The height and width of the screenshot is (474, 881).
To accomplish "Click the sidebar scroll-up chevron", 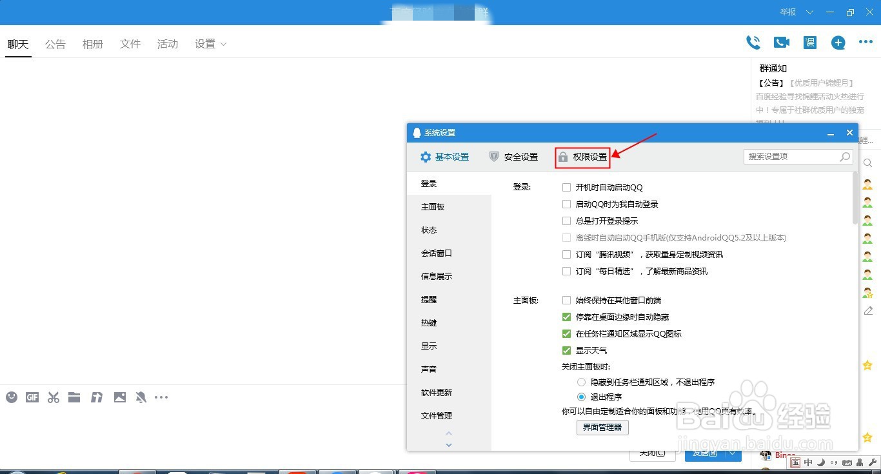I will coord(449,433).
